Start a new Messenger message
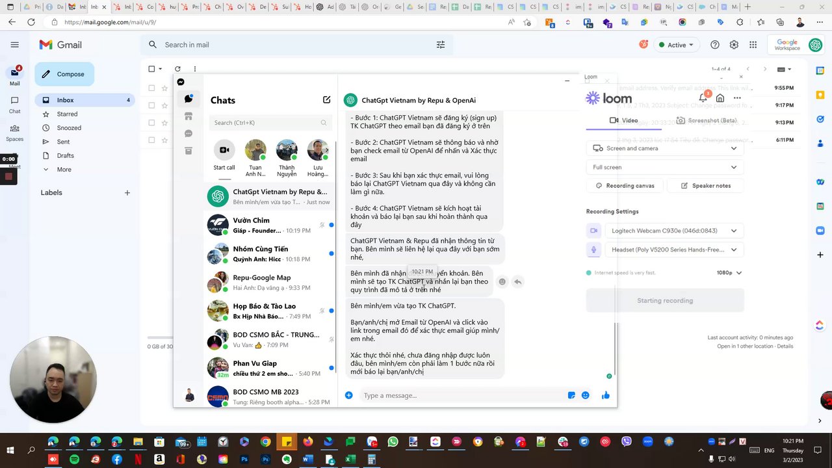 [326, 100]
